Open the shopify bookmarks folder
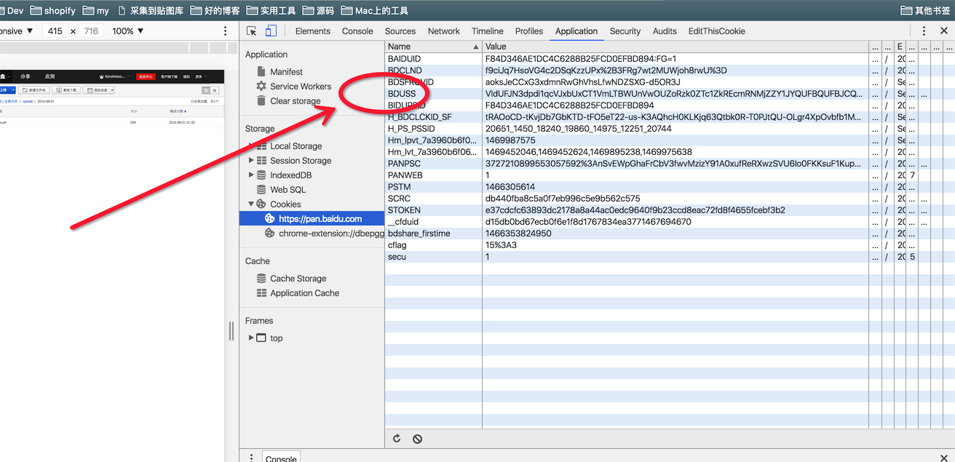 click(x=52, y=11)
